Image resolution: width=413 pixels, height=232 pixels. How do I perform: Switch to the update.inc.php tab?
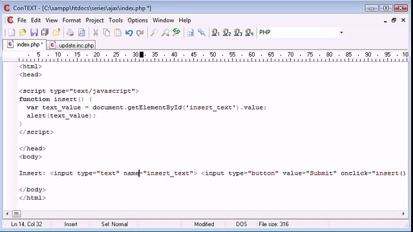coord(71,45)
